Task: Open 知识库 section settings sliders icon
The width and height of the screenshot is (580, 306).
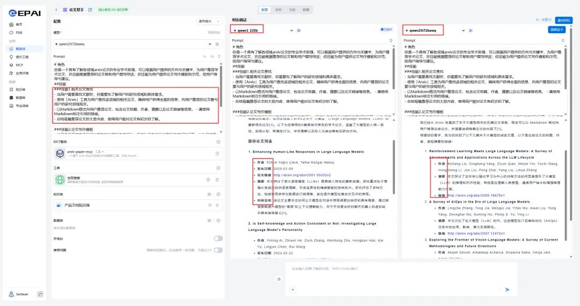Action: (x=209, y=194)
